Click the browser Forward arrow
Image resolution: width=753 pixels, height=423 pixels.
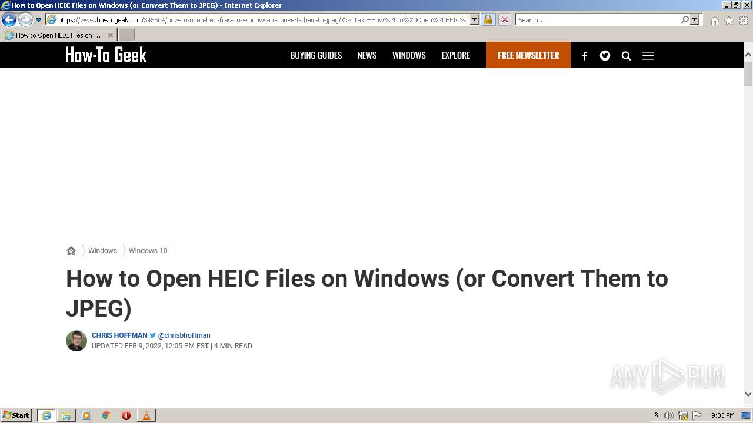point(25,20)
